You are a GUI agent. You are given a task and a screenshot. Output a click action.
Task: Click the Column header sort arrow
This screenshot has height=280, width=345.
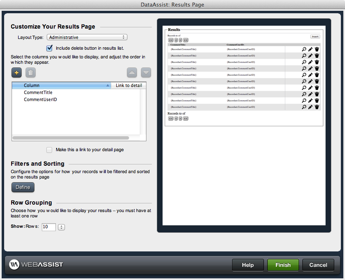(x=107, y=85)
